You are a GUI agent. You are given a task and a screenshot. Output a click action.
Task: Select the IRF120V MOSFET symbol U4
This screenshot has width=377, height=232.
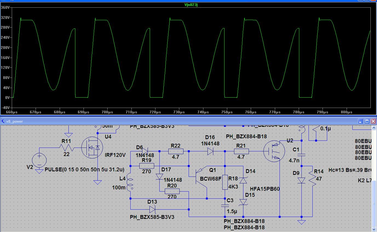(x=92, y=148)
